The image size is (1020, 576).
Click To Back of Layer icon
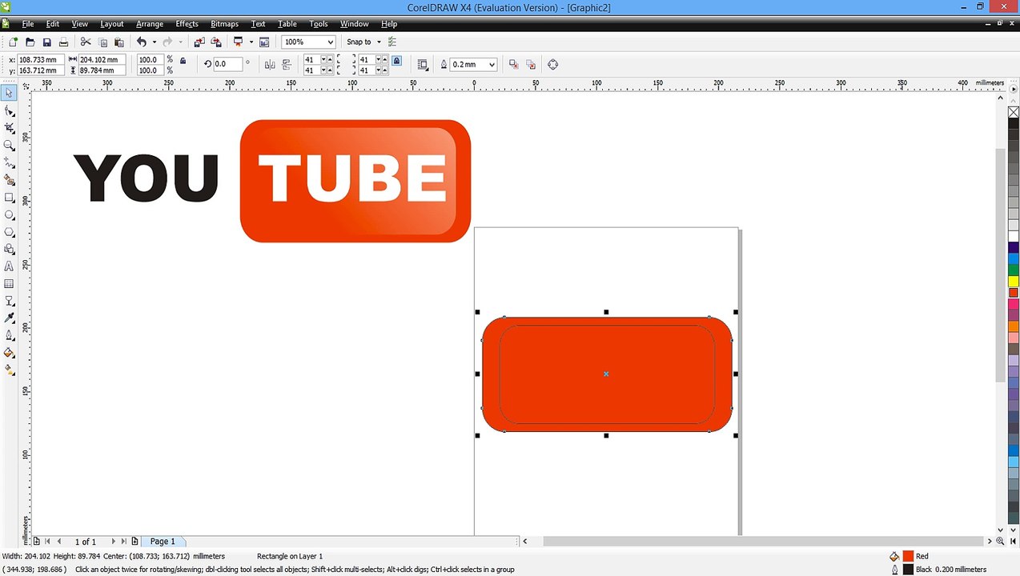532,65
